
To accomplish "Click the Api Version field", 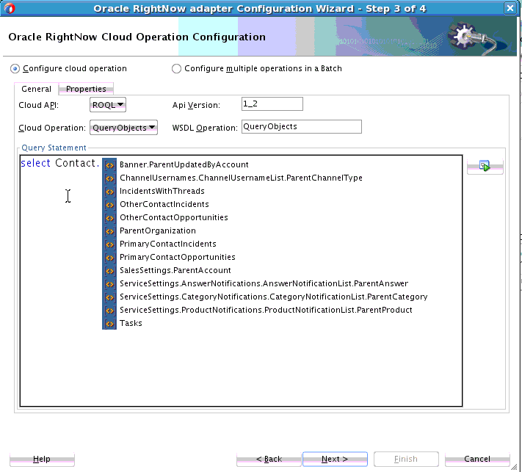I will tap(272, 104).
